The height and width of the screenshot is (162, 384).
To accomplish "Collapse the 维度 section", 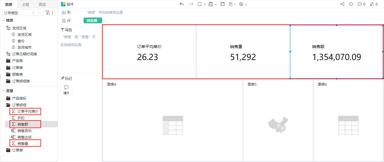I will [x=3, y=20].
